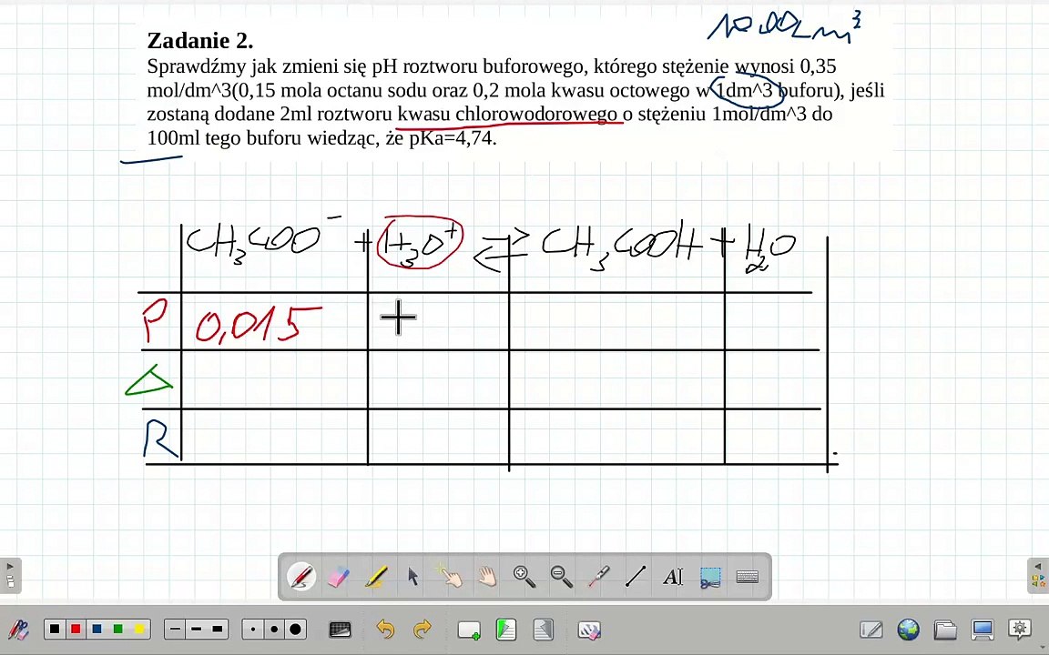Select the arrow selector tool
Viewport: 1049px width, 655px height.
tap(413, 576)
